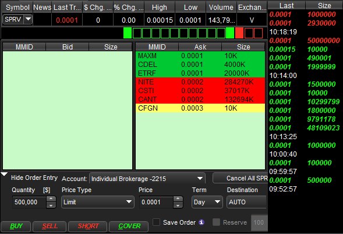The image size is (343, 234).
Task: Sort ask table by MMID header
Action: point(157,47)
